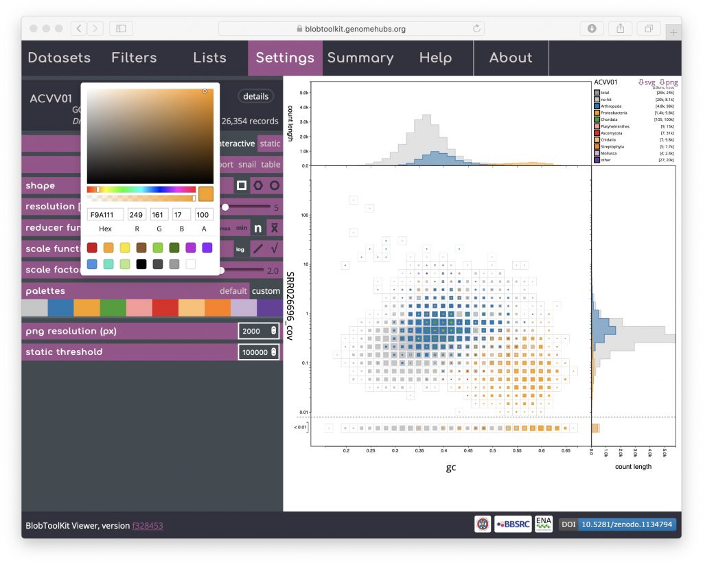Download the plot as SVG
This screenshot has height=565, width=703.
[x=647, y=82]
